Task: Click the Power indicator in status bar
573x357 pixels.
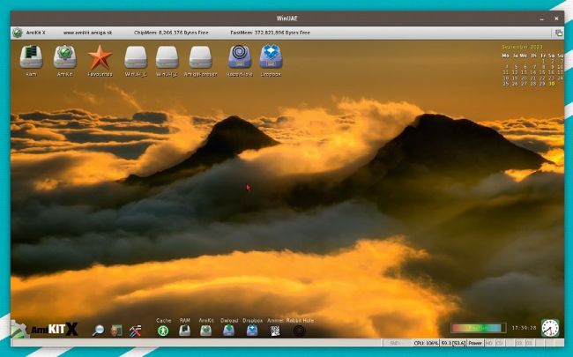Action: tap(475, 343)
